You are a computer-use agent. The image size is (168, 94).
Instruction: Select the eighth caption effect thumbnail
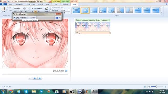[138, 10]
